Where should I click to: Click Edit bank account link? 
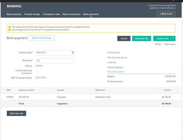(x=115, y=72)
